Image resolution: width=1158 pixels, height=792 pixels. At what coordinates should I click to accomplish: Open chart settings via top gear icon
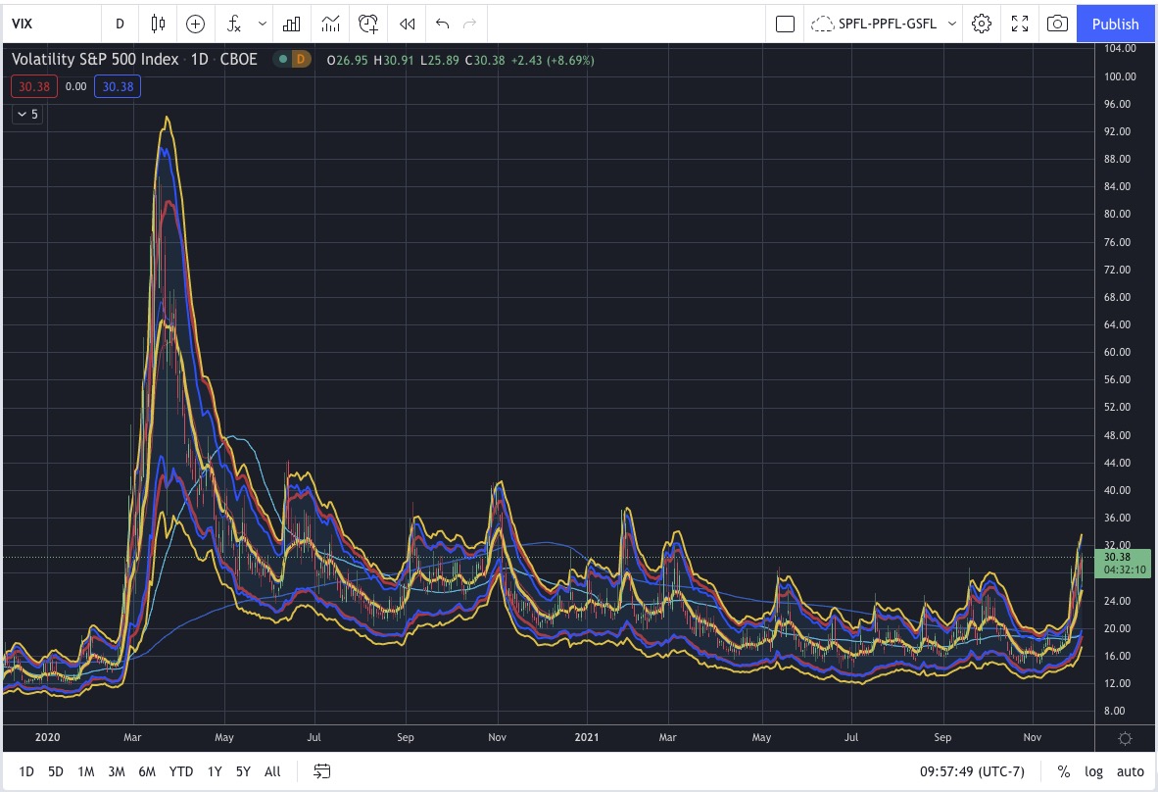pyautogui.click(x=981, y=24)
